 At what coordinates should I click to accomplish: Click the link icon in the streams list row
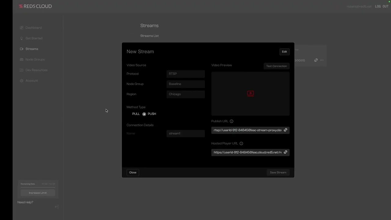coord(316,60)
